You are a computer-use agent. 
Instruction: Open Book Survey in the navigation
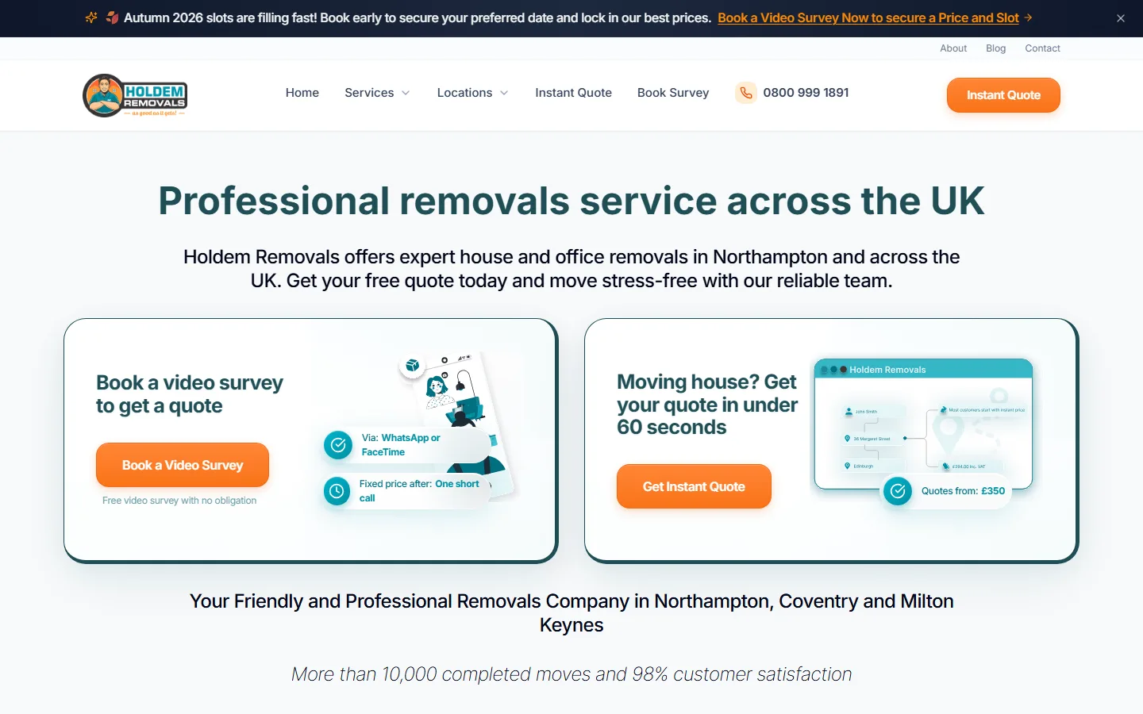(x=673, y=93)
